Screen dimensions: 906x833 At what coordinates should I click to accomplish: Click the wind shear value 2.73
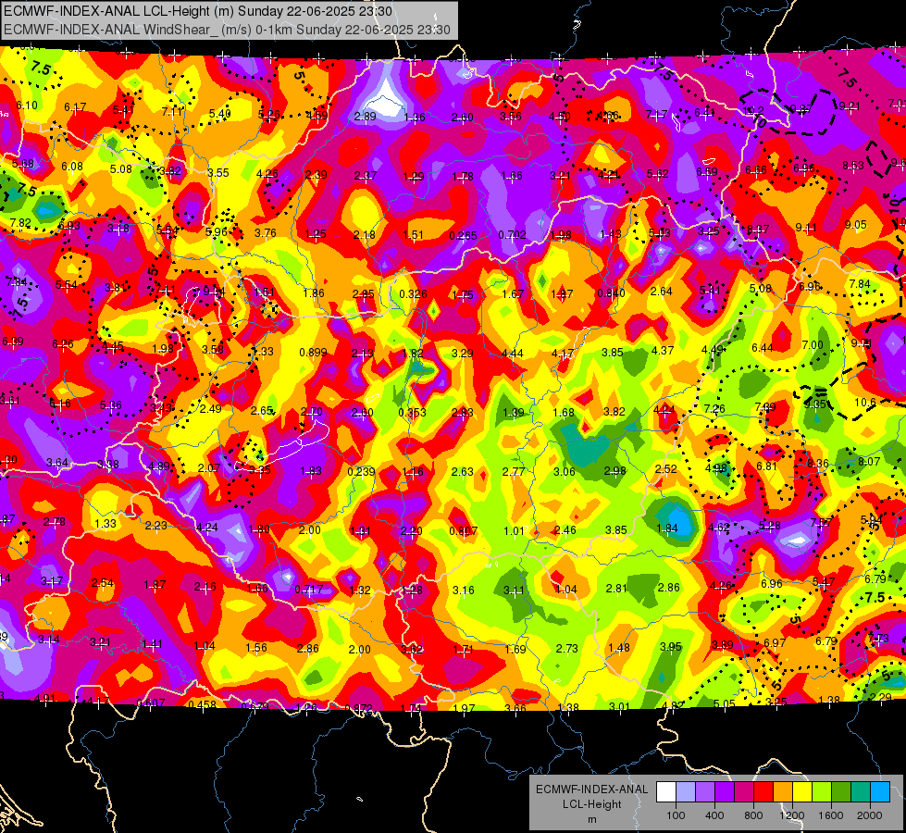coord(566,649)
